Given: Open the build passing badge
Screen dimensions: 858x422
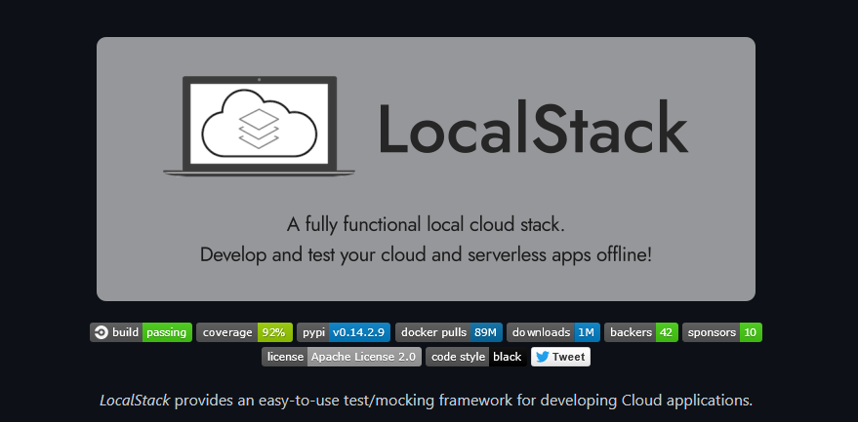Looking at the screenshot, I should coord(141,332).
